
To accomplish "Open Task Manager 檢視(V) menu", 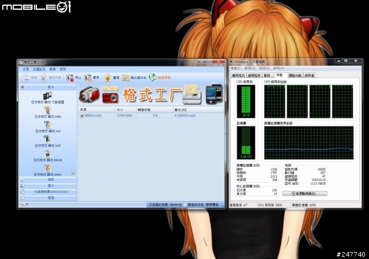I will [x=264, y=68].
